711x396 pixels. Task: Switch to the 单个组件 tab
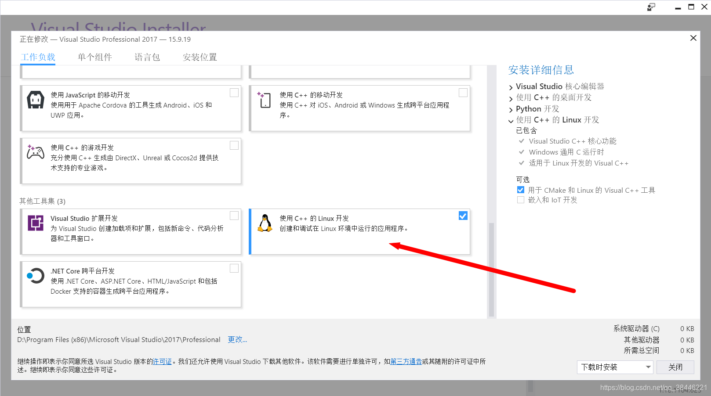click(95, 57)
